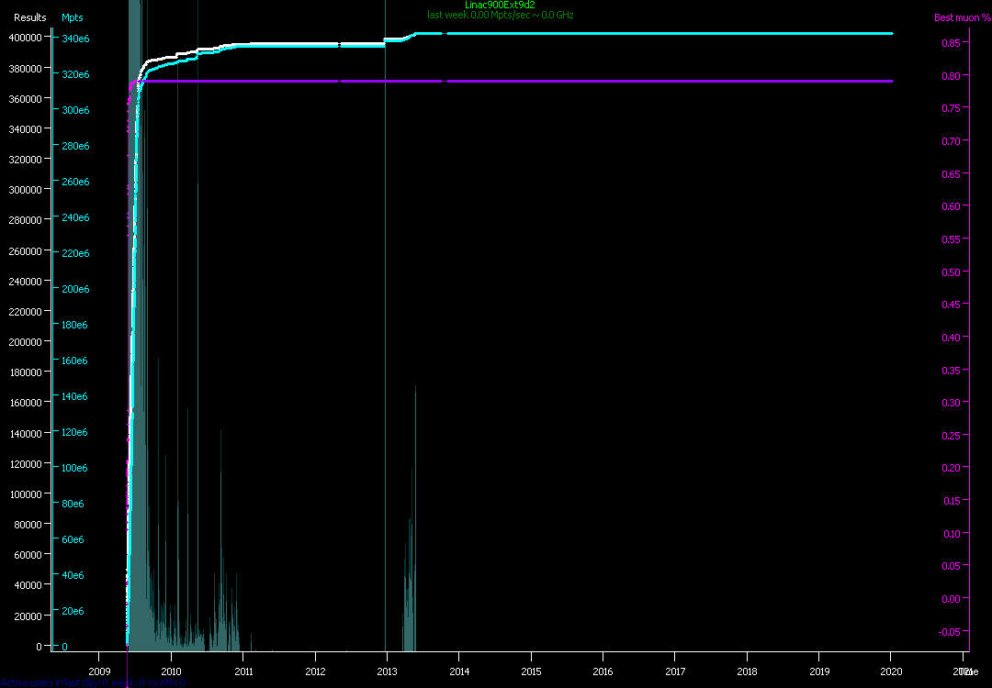
Task: Select the cyan 'Mpts' axis label
Action: pos(72,17)
